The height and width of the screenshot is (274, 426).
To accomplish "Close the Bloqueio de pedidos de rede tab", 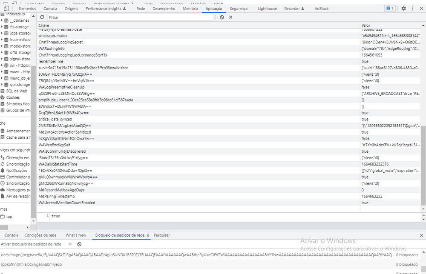I will tap(148, 235).
